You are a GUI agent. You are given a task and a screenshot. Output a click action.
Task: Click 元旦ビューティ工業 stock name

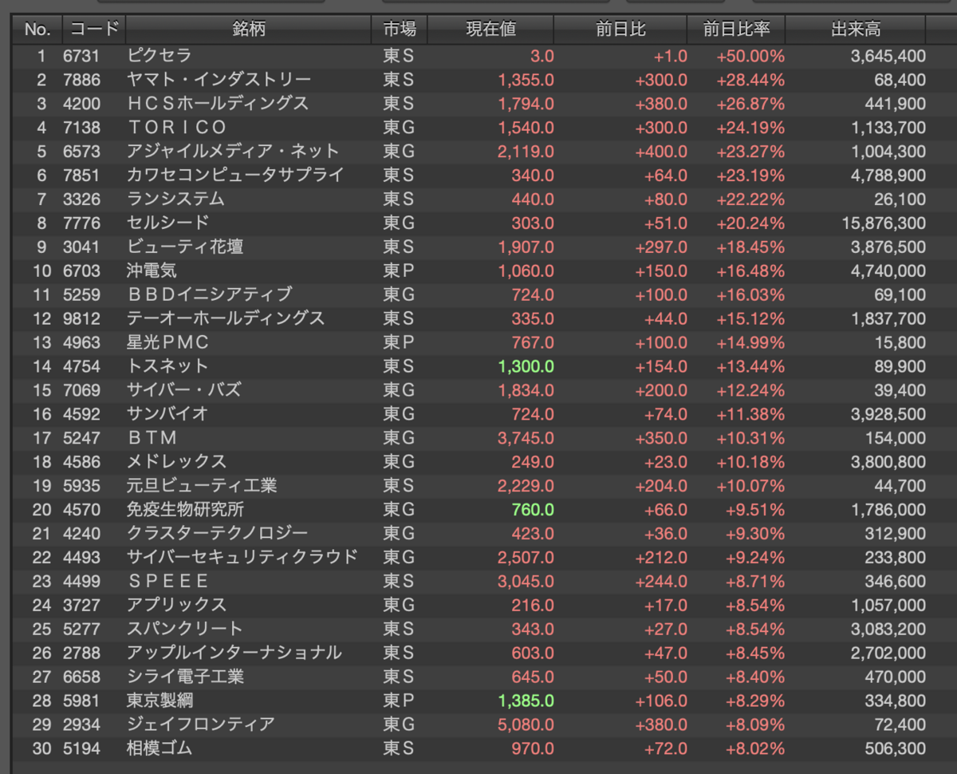point(202,486)
